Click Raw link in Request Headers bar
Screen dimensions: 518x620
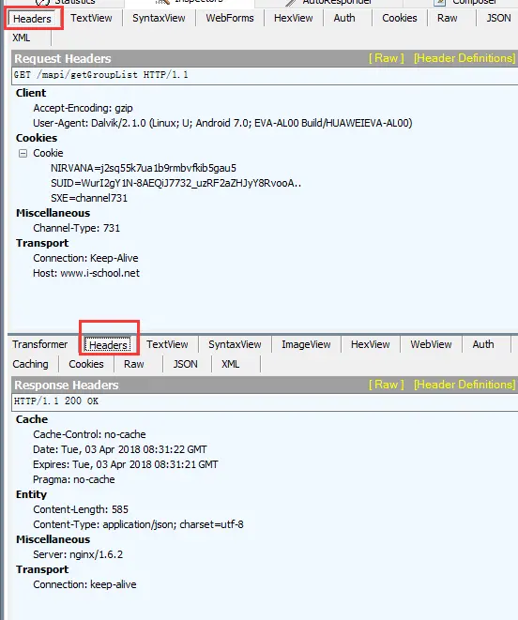[387, 58]
